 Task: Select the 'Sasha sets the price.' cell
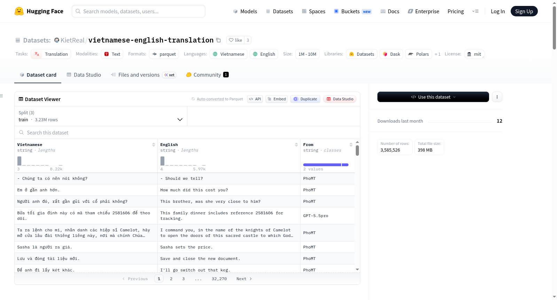pyautogui.click(x=229, y=247)
